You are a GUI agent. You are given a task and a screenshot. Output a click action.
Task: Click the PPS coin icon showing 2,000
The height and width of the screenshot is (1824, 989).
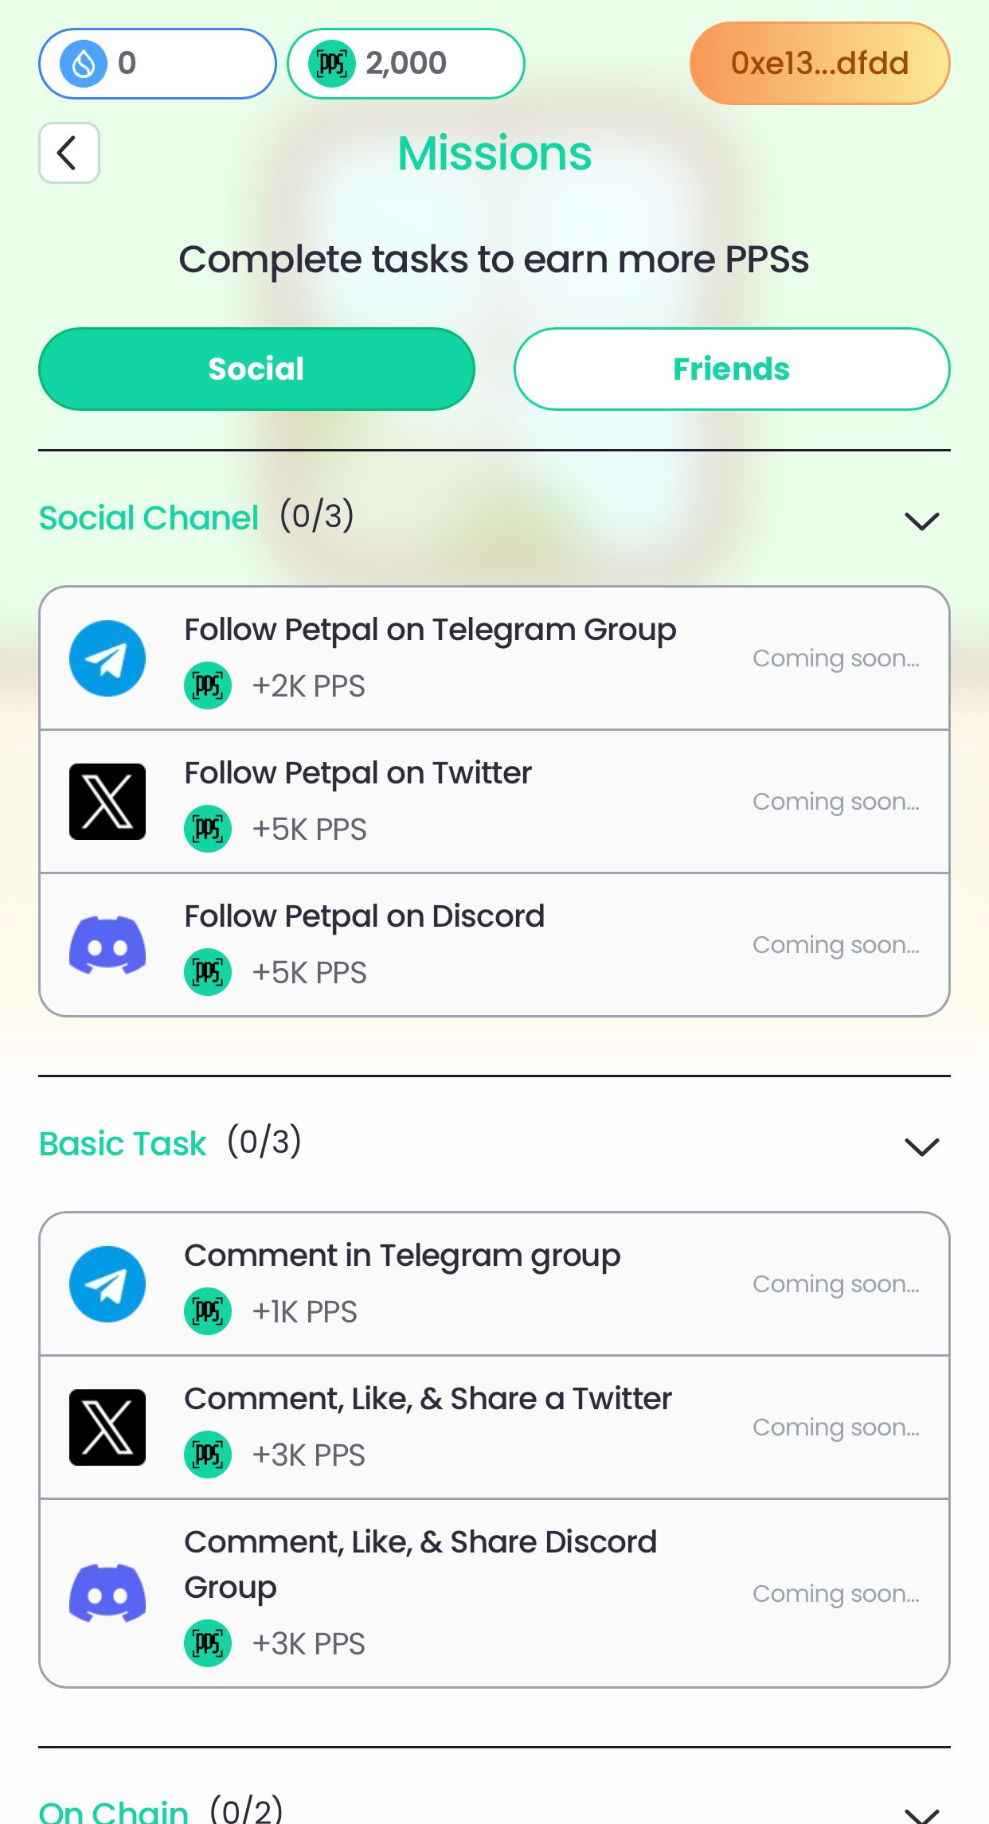click(x=334, y=63)
